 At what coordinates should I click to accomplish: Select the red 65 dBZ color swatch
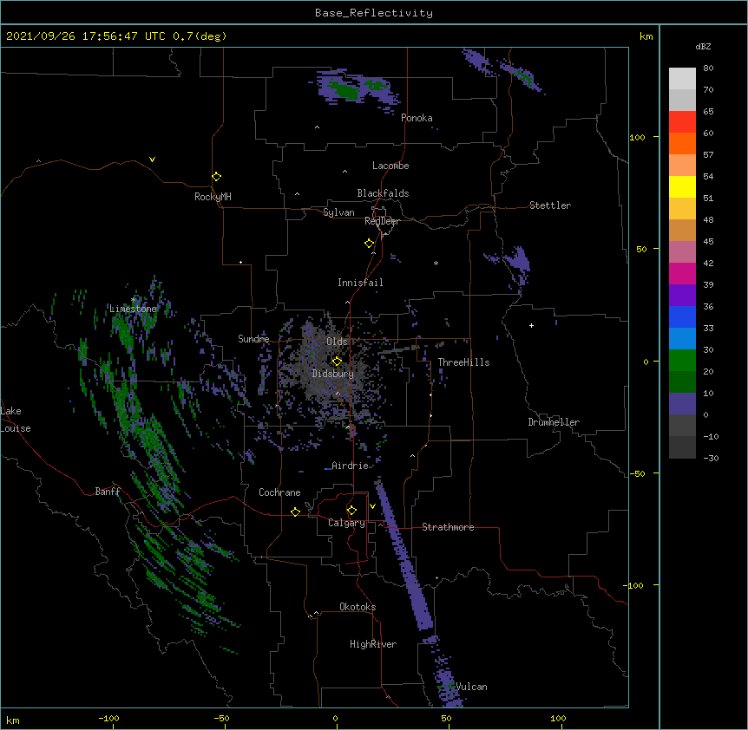point(682,122)
